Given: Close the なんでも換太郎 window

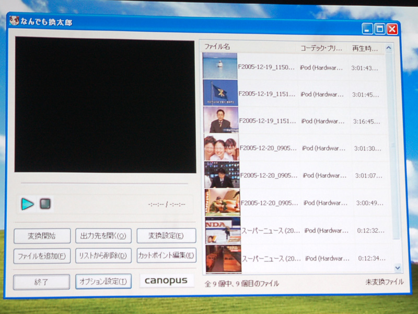Looking at the screenshot, I should (392, 29).
